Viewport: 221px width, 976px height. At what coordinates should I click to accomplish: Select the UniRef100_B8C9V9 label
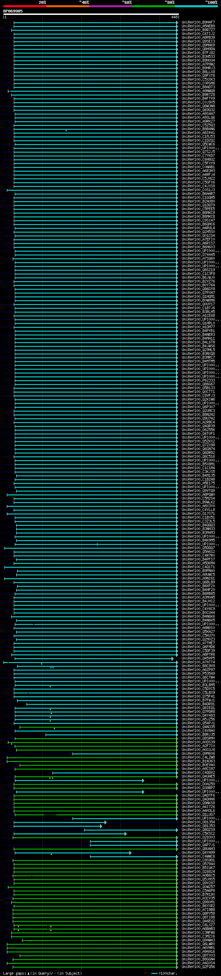click(198, 666)
